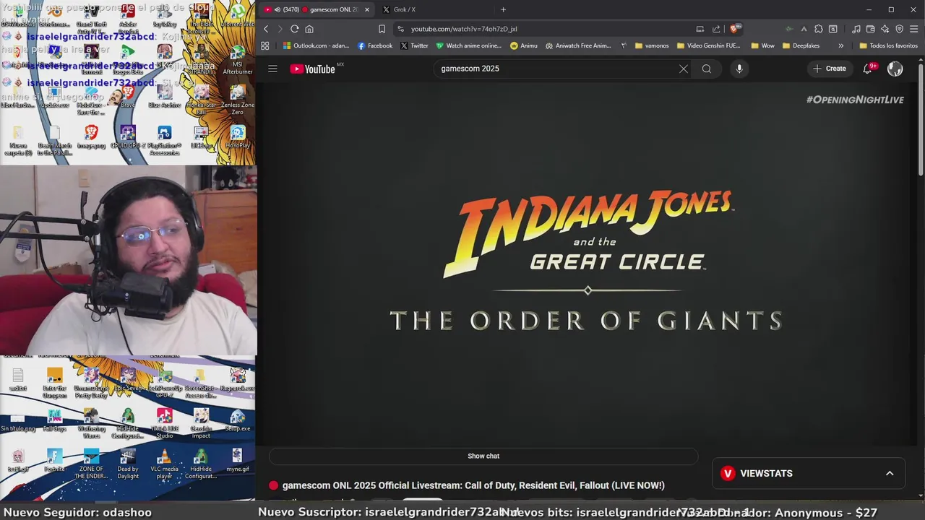
Task: Click the Show chat button
Action: (x=483, y=456)
